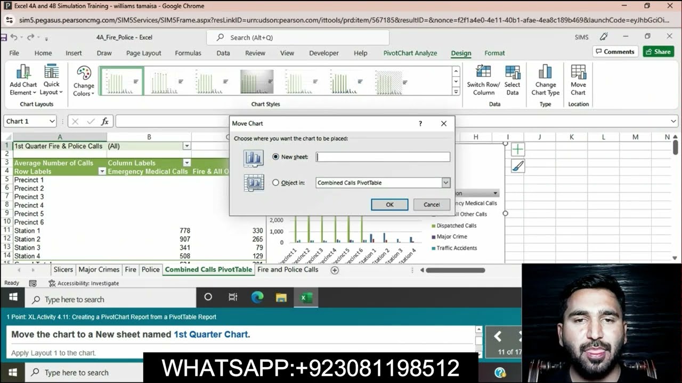Click the Excel taskbar icon
The height and width of the screenshot is (383, 682).
tap(306, 297)
